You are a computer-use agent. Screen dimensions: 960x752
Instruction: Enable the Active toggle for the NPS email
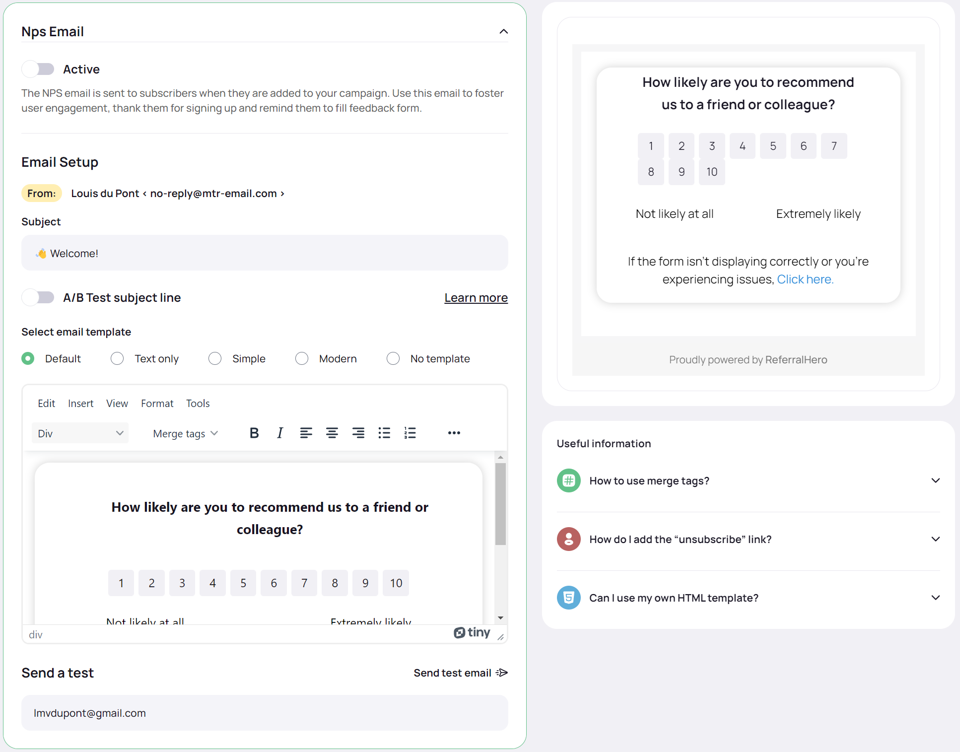[38, 69]
